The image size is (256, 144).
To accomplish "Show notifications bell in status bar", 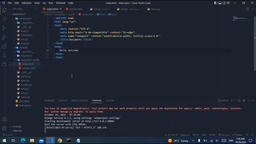I will click(x=252, y=135).
